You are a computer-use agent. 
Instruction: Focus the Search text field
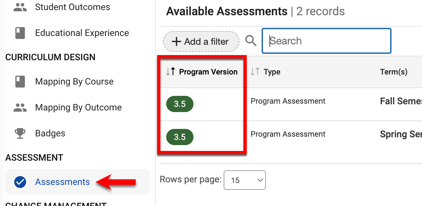tap(326, 41)
